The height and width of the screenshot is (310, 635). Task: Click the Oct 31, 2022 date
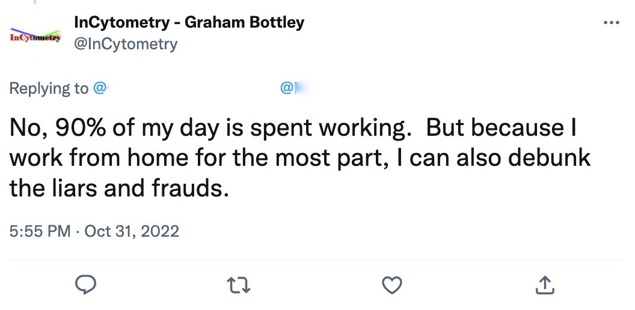132,231
